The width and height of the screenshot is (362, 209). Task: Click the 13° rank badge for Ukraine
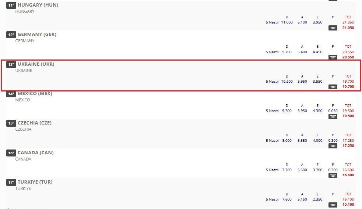[11, 64]
